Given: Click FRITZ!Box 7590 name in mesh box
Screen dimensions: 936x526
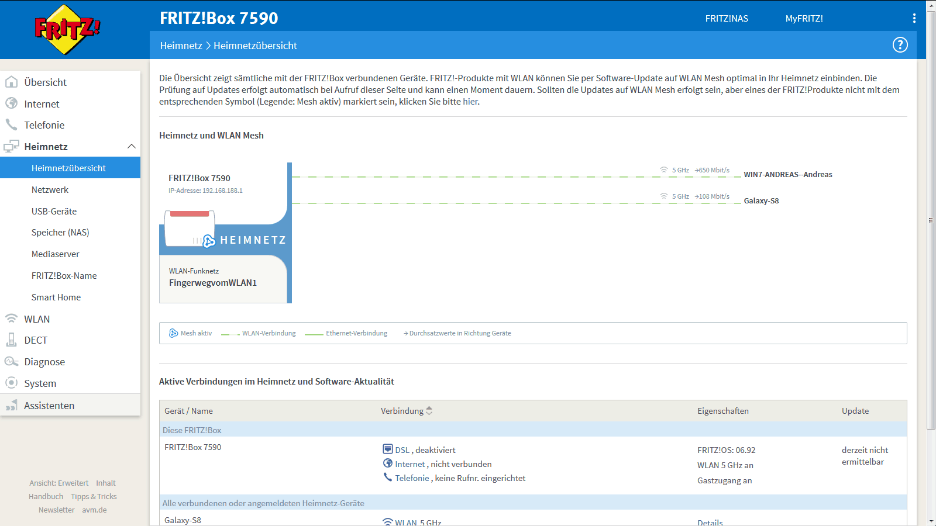Looking at the screenshot, I should coord(199,178).
